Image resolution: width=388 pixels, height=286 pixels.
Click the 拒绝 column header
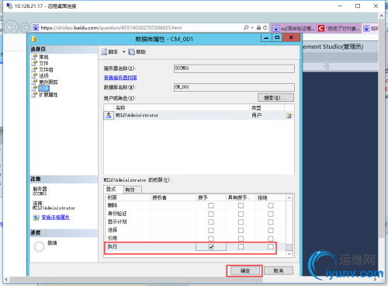271,198
